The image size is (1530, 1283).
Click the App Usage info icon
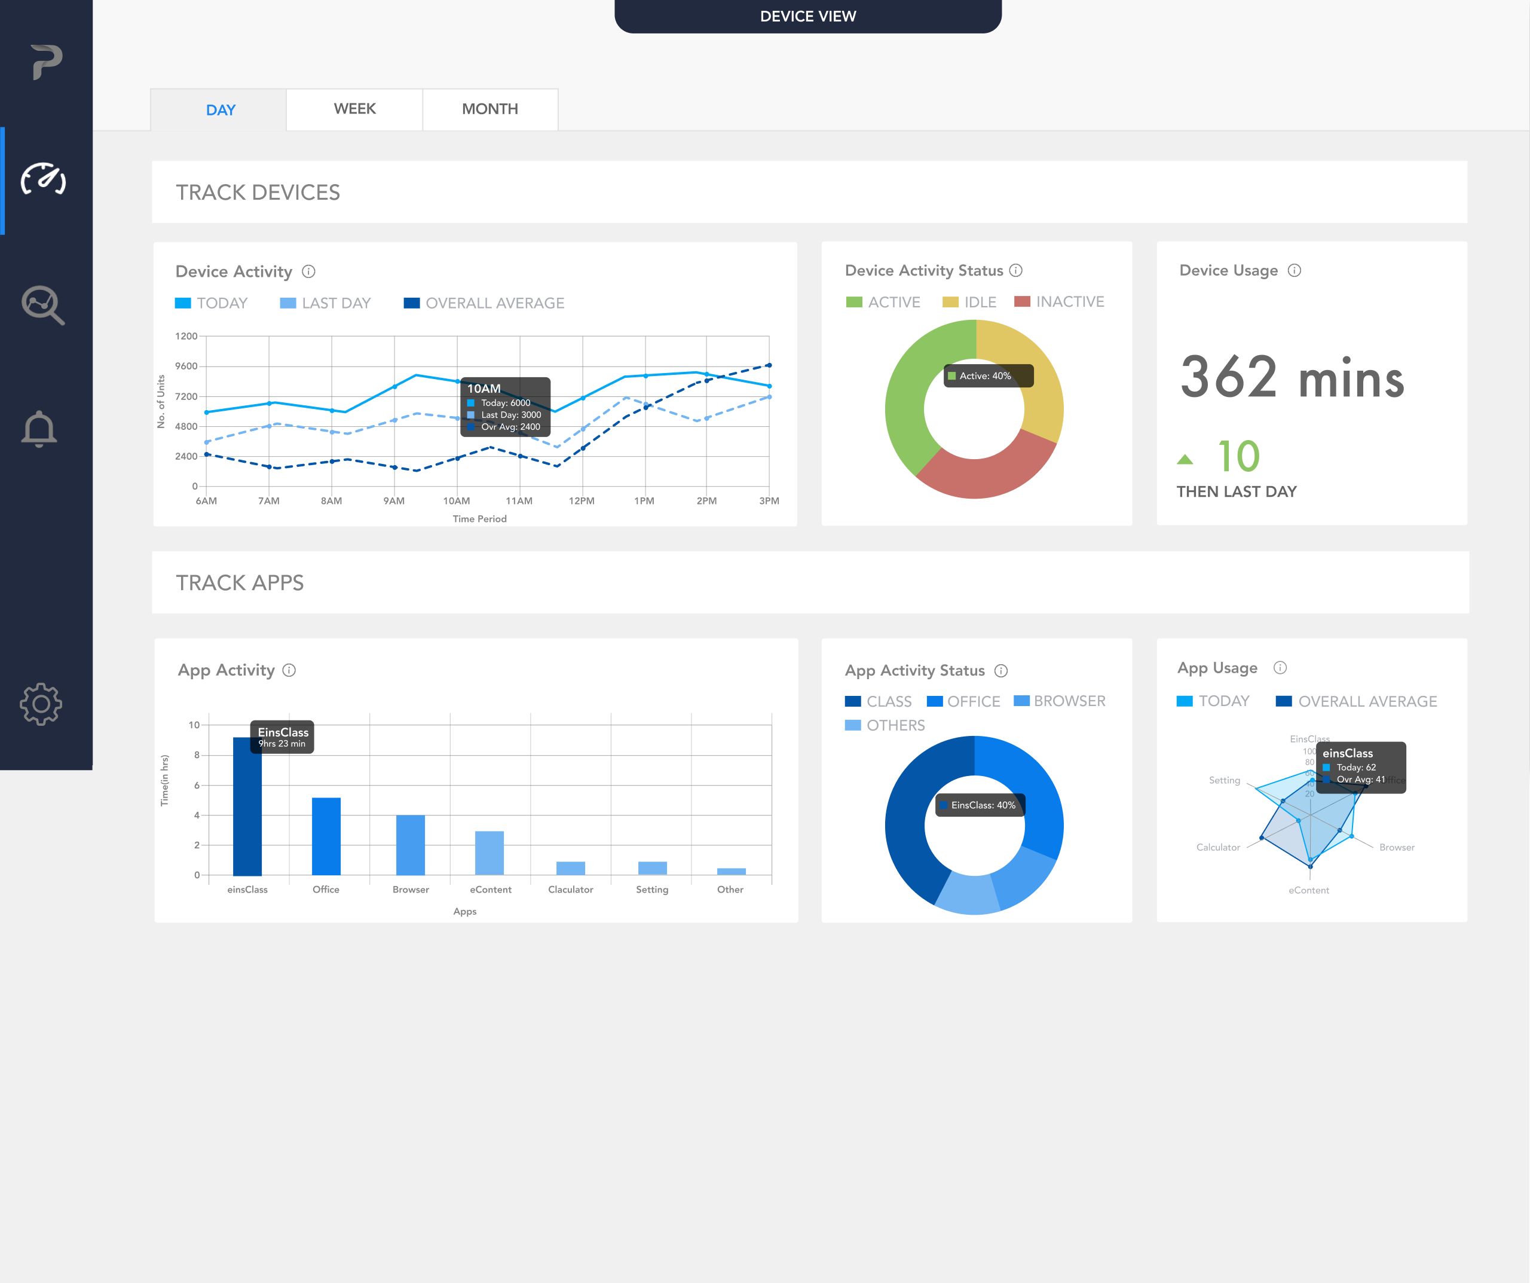1280,668
